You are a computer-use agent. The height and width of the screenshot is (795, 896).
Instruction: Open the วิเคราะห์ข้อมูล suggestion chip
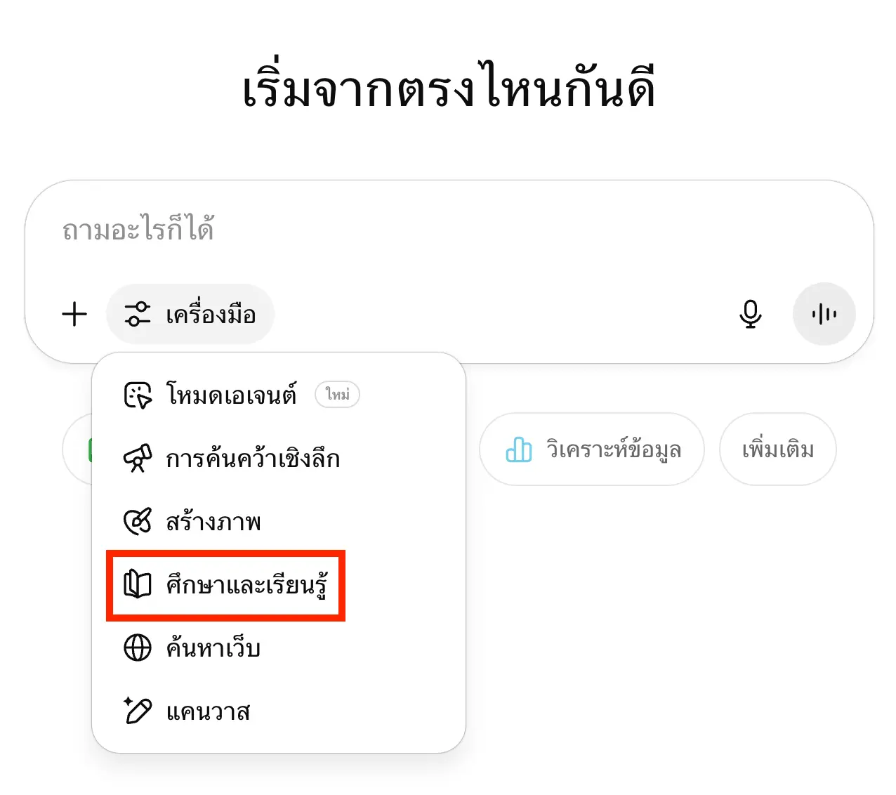pyautogui.click(x=592, y=449)
